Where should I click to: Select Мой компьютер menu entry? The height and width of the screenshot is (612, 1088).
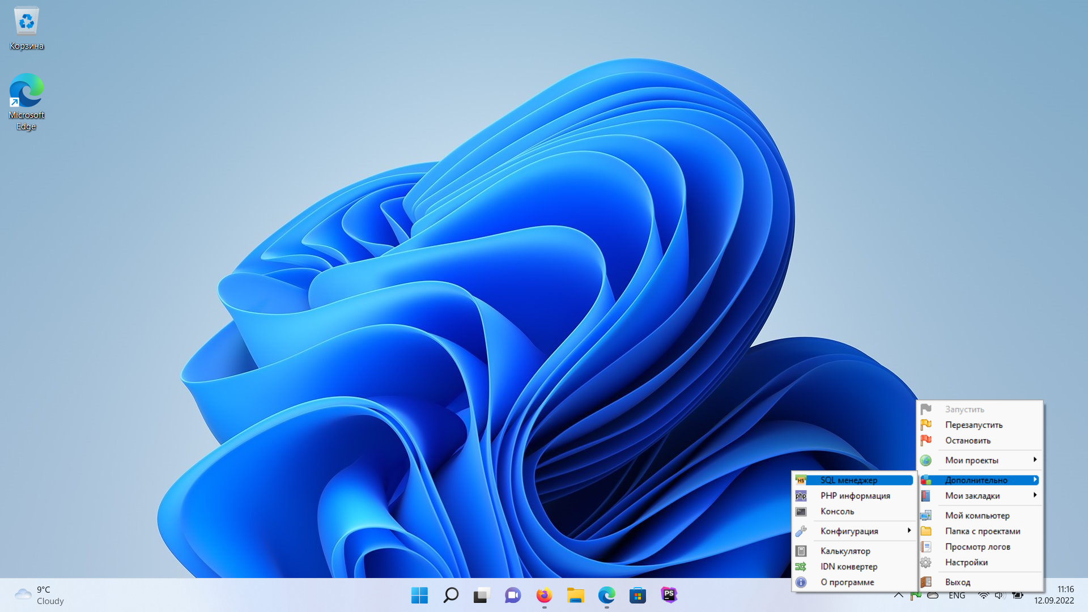click(977, 515)
